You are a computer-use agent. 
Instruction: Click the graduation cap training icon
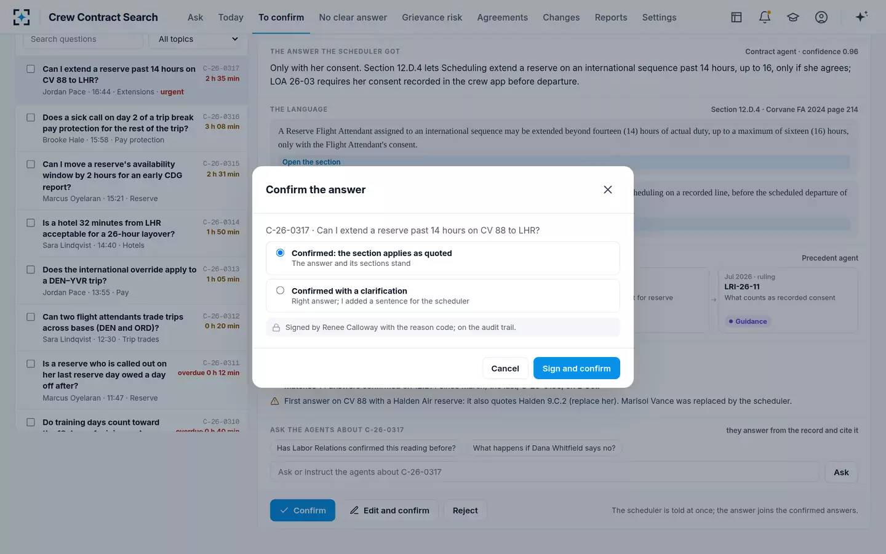[x=793, y=17]
